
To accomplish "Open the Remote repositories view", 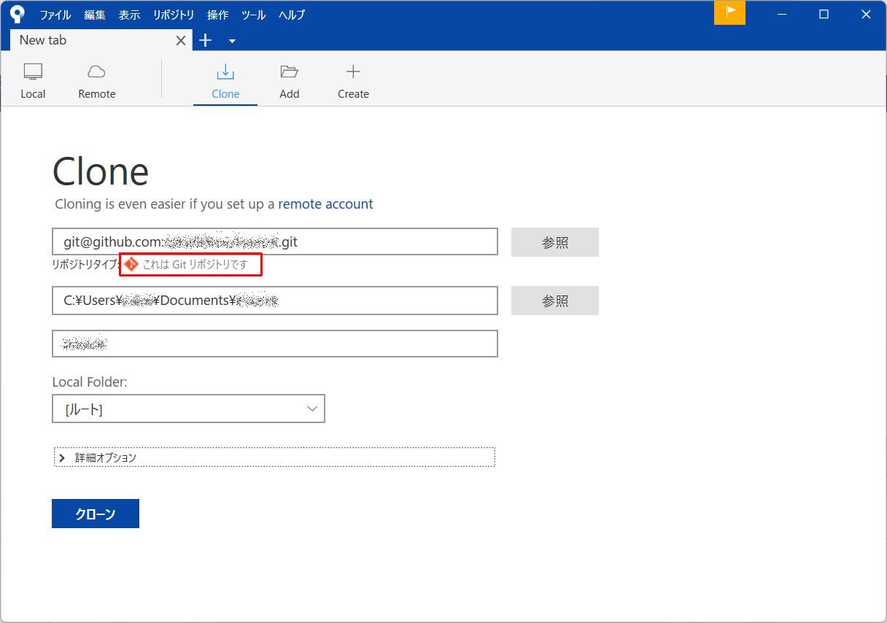I will [96, 79].
